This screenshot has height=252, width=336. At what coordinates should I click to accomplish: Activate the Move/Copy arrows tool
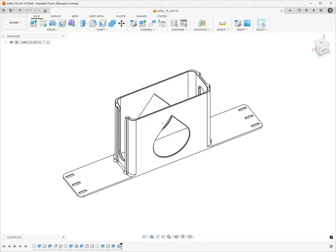[121, 23]
